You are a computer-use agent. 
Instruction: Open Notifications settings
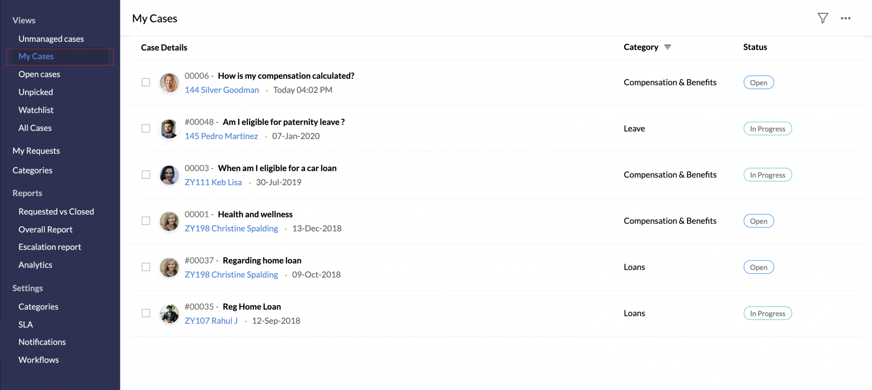pos(42,342)
